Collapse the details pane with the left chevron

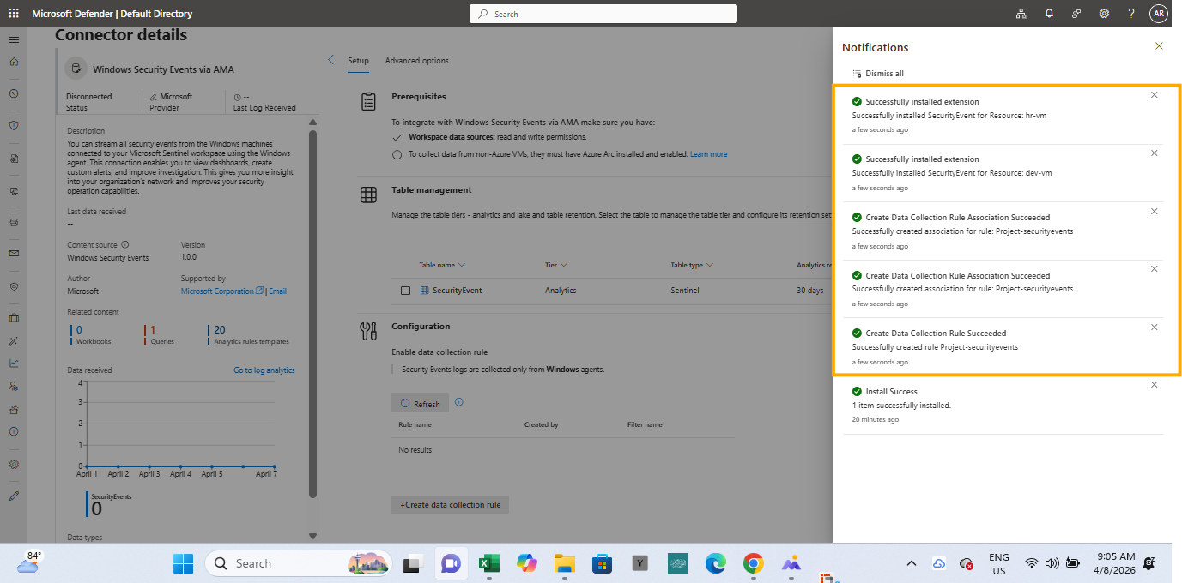click(x=331, y=60)
